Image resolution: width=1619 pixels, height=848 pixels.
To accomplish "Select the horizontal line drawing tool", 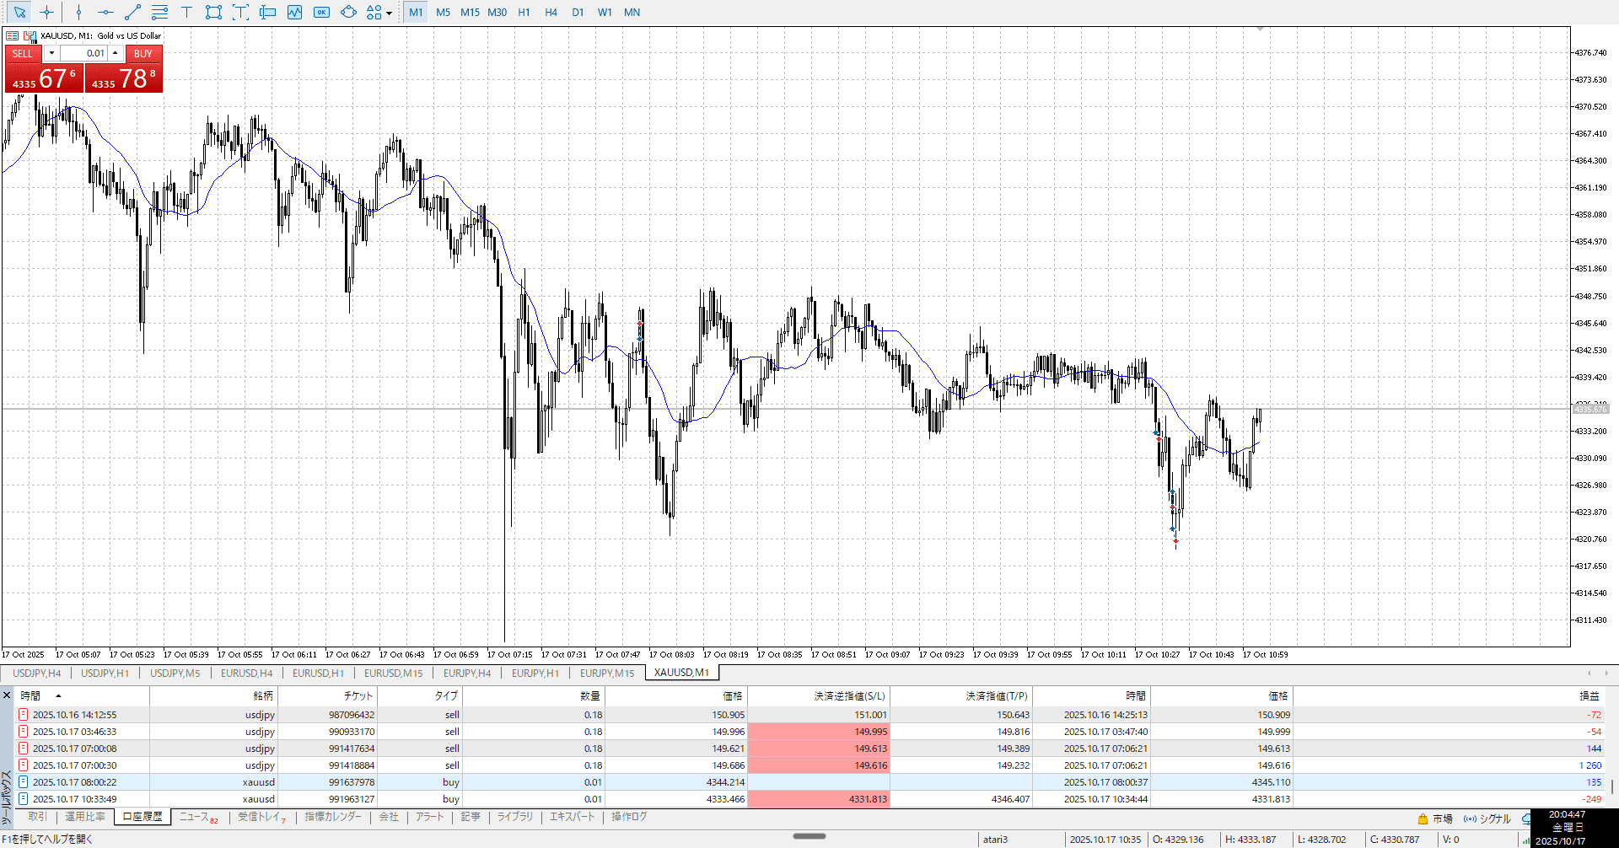I will (105, 13).
